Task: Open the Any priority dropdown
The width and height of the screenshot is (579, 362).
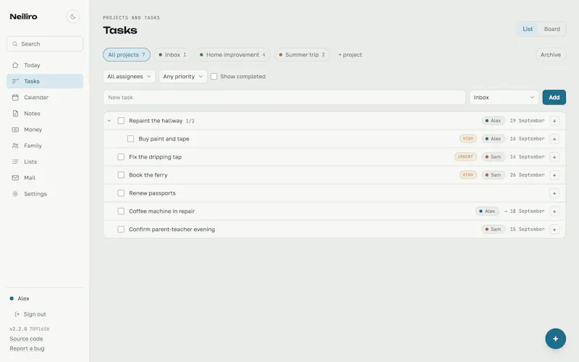Action: point(183,77)
